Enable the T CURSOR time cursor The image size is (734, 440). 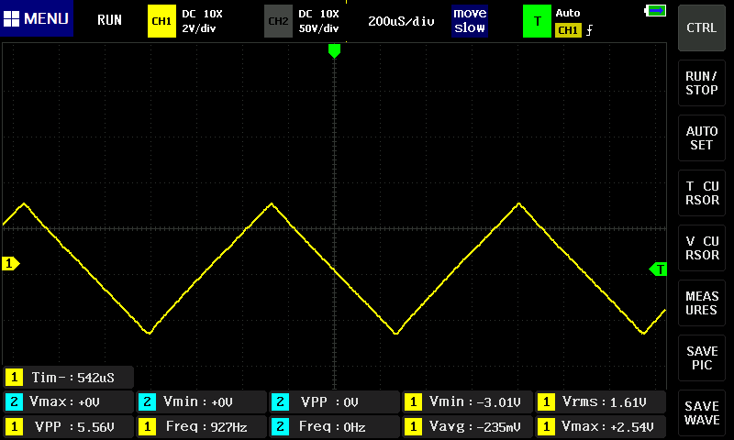click(x=702, y=193)
